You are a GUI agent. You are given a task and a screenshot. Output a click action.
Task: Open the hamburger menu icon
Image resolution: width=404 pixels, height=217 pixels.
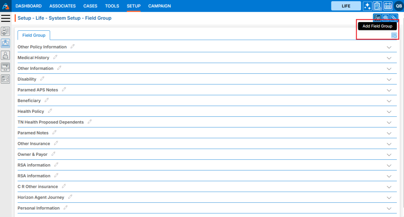6,18
